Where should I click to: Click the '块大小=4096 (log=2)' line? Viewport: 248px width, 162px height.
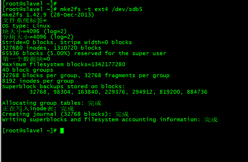pos(34,32)
